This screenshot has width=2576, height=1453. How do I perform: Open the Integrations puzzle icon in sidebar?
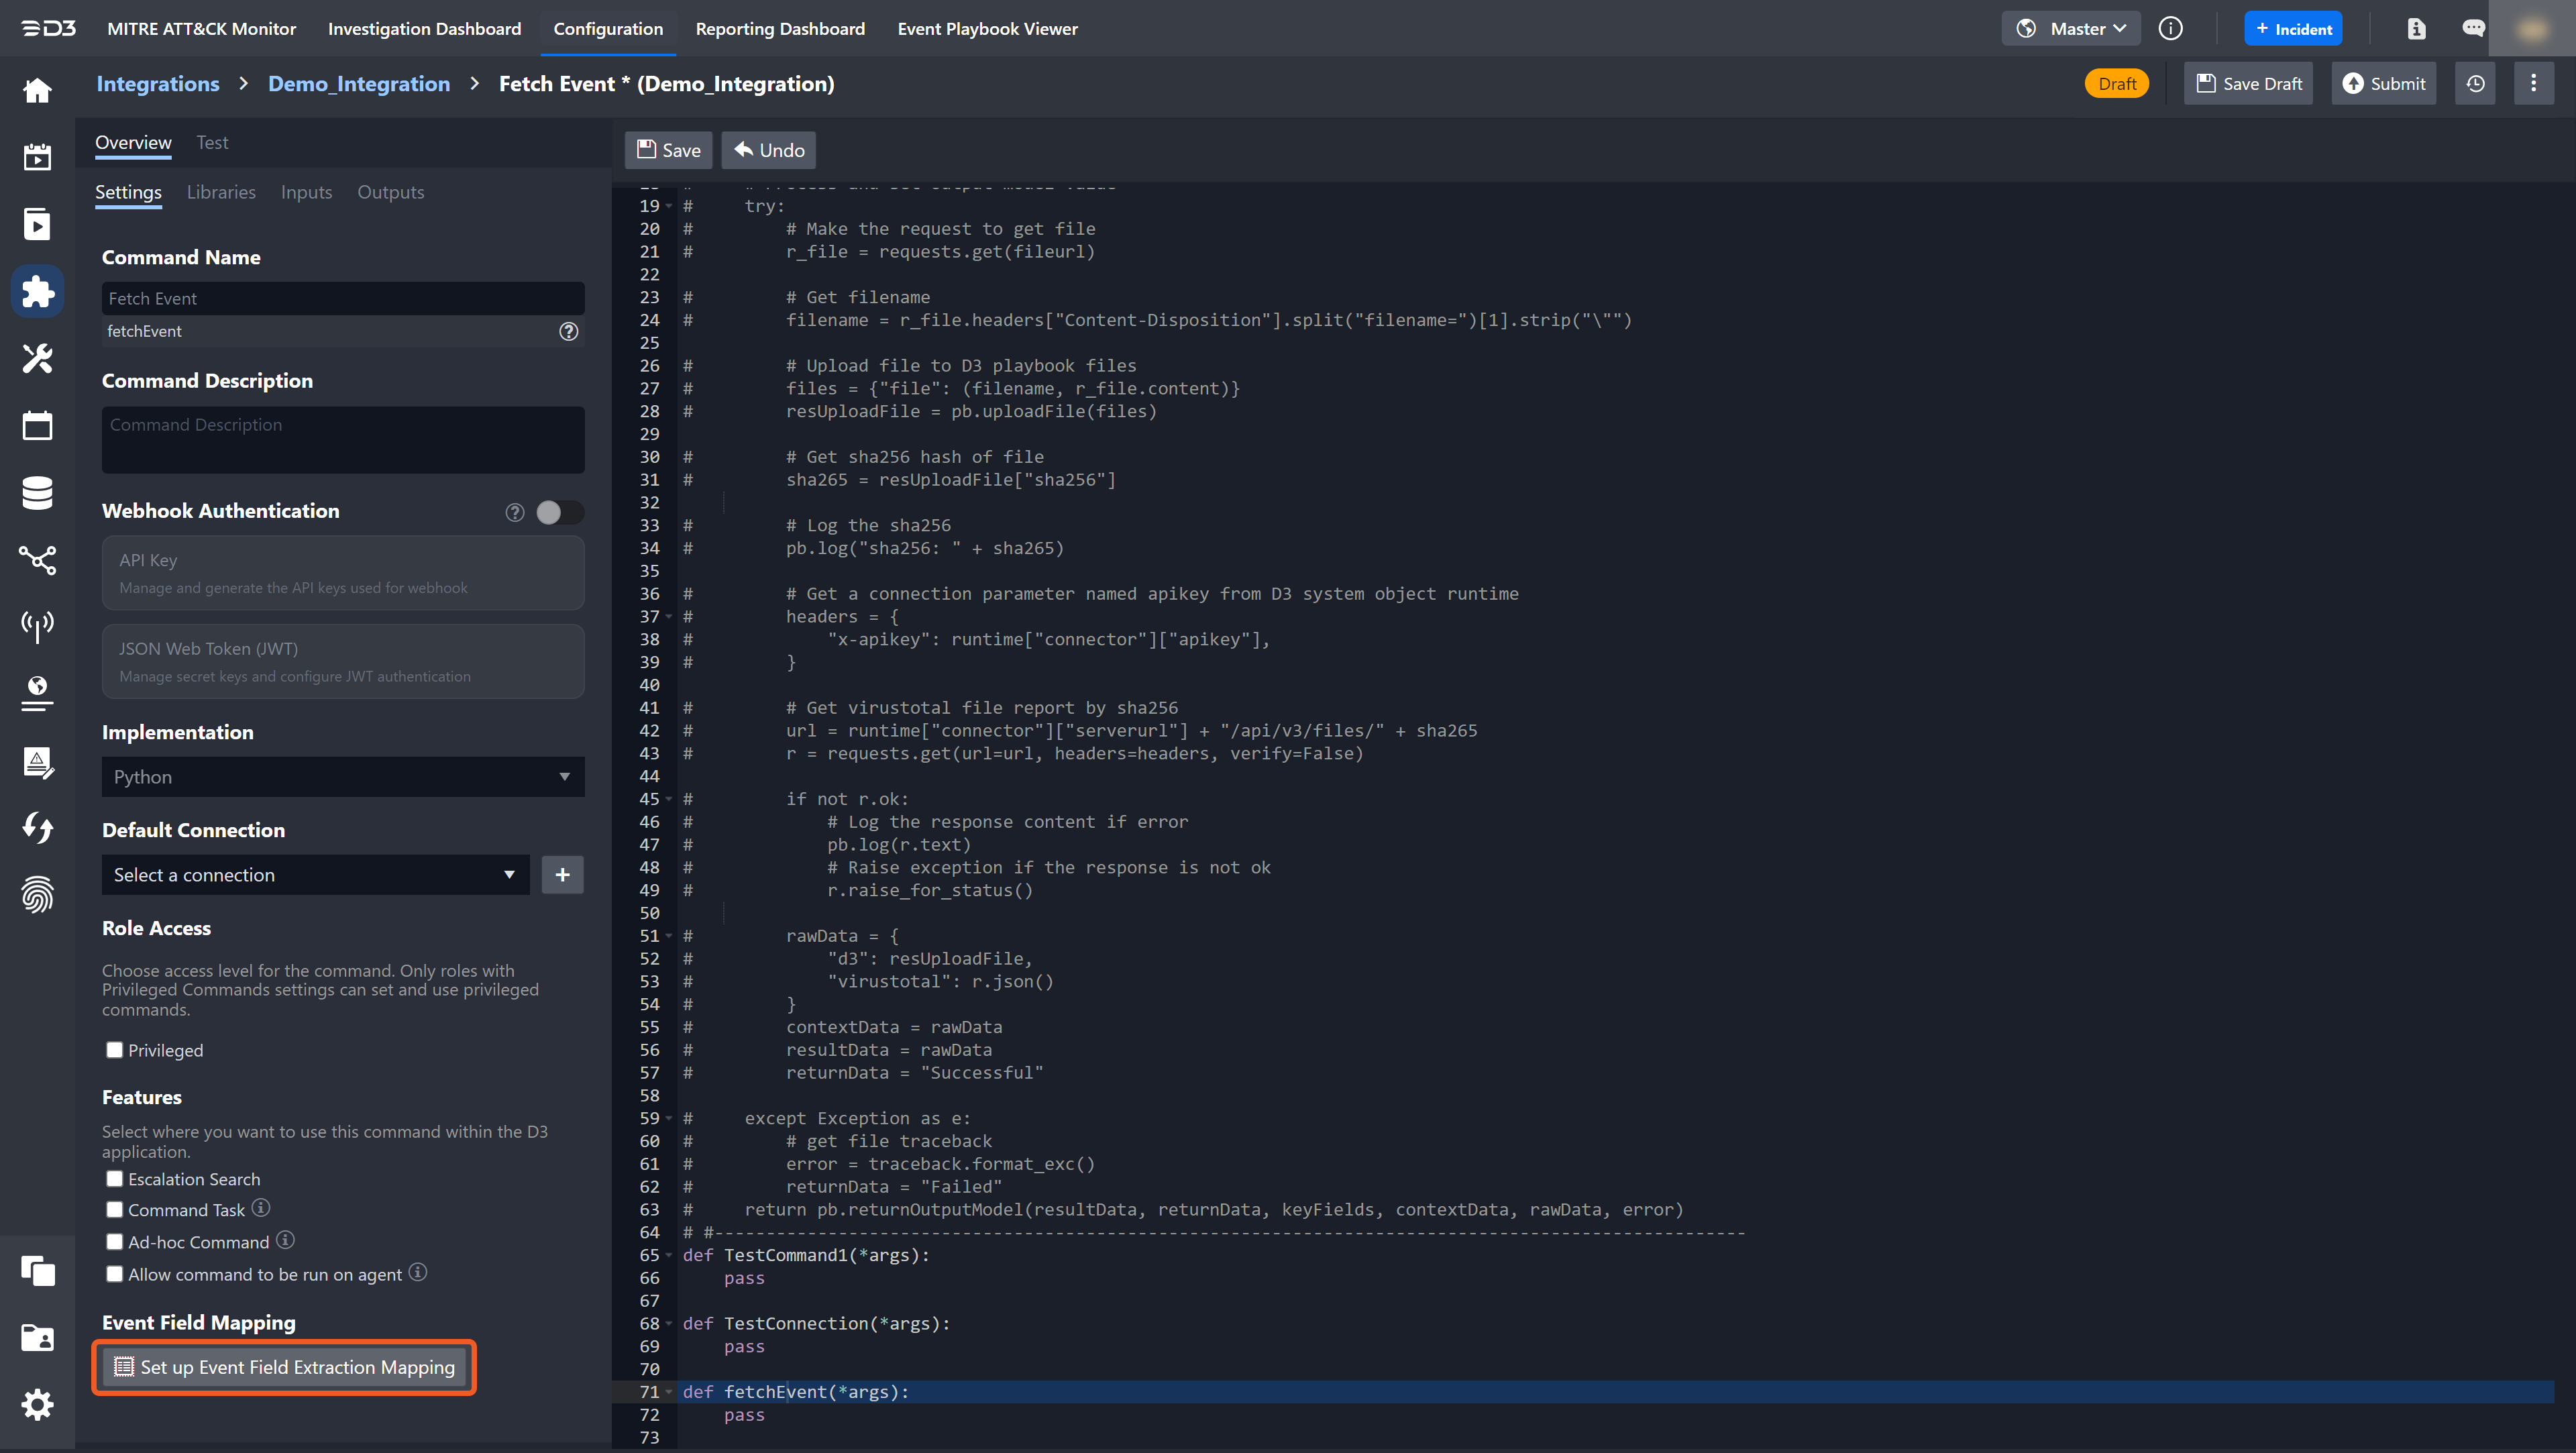(37, 291)
